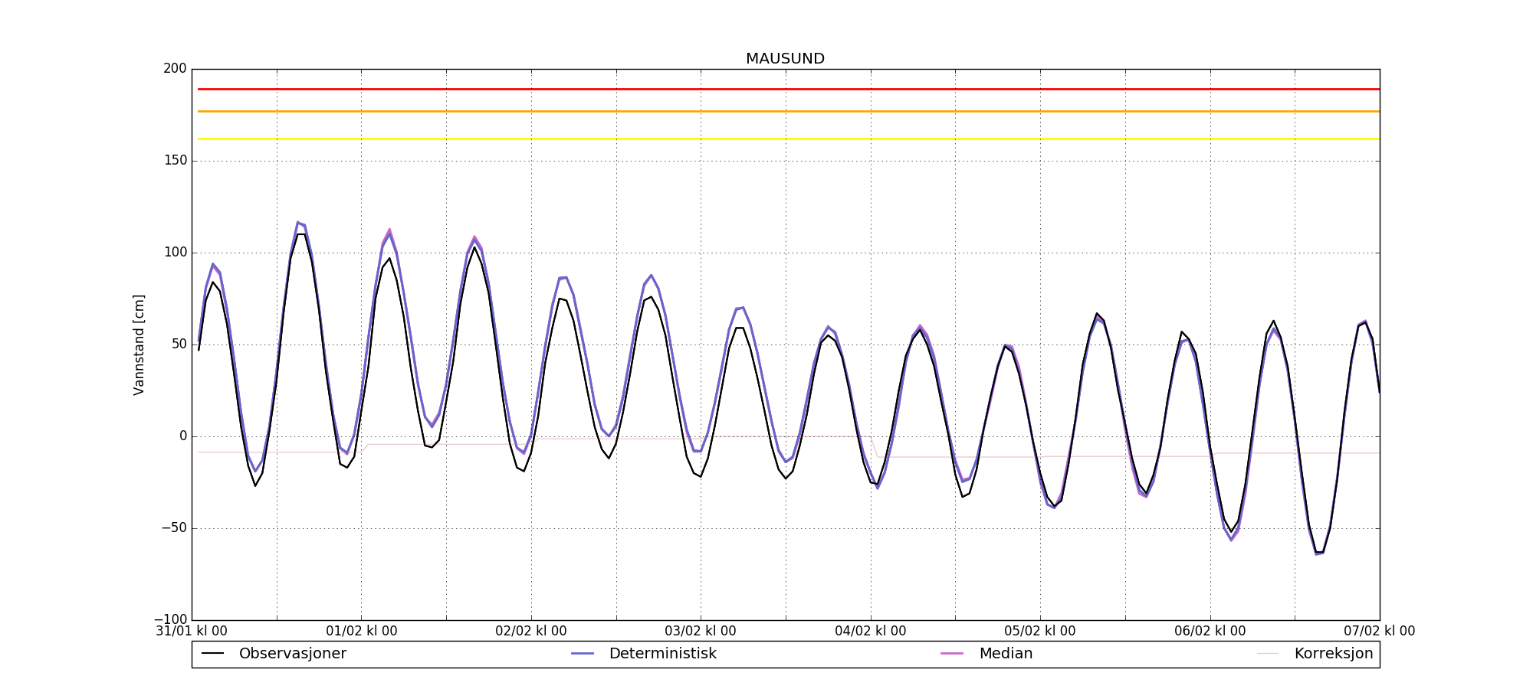Image resolution: width=1533 pixels, height=689 pixels.
Task: Select the Korreksjon legend label
Action: (1333, 654)
